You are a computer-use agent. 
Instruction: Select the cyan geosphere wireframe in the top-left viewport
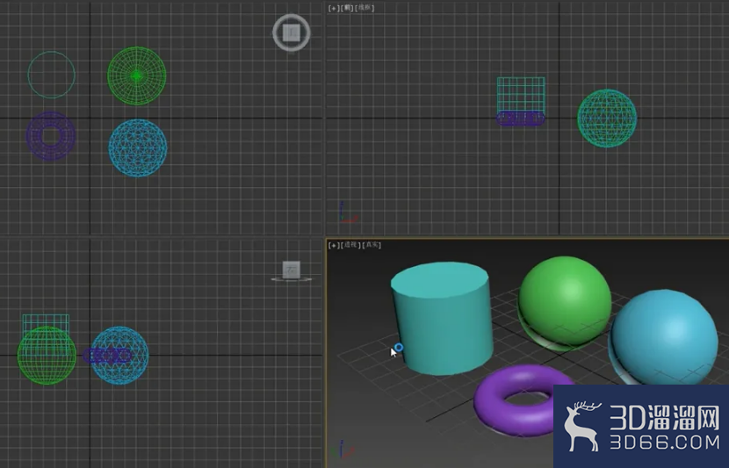point(138,148)
